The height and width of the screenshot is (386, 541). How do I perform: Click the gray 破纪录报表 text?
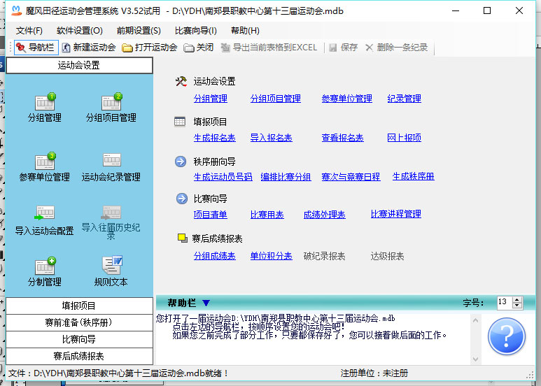pyautogui.click(x=324, y=256)
